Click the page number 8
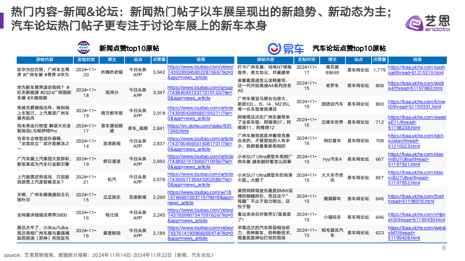Viewport: 465px width, 261px height. coord(444,248)
